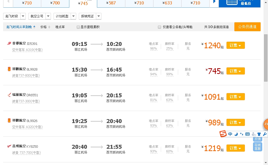Click 96% on-time rate for JD5391
The height and width of the screenshot is (165, 268).
(x=153, y=49)
